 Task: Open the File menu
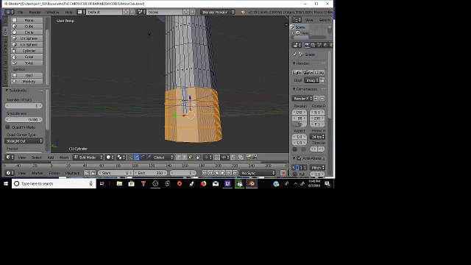(x=20, y=12)
